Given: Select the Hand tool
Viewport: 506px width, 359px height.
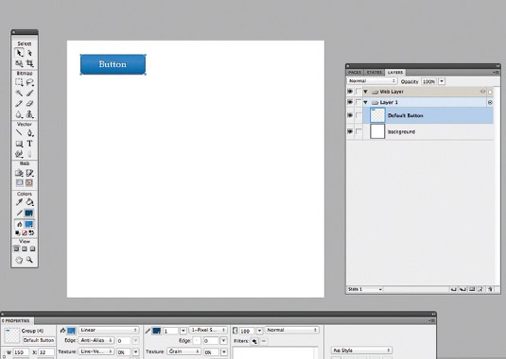Looking at the screenshot, I should click(x=19, y=260).
